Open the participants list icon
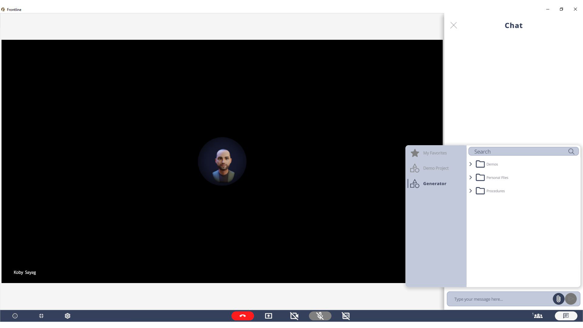Viewport: 583px width, 328px height. pyautogui.click(x=538, y=316)
